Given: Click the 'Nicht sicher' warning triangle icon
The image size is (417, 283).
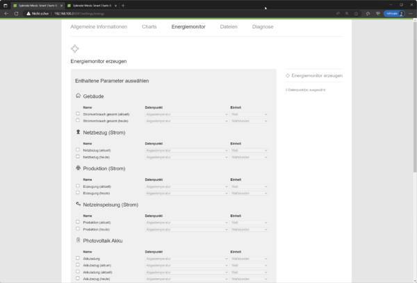Looking at the screenshot, I should tap(28, 14).
